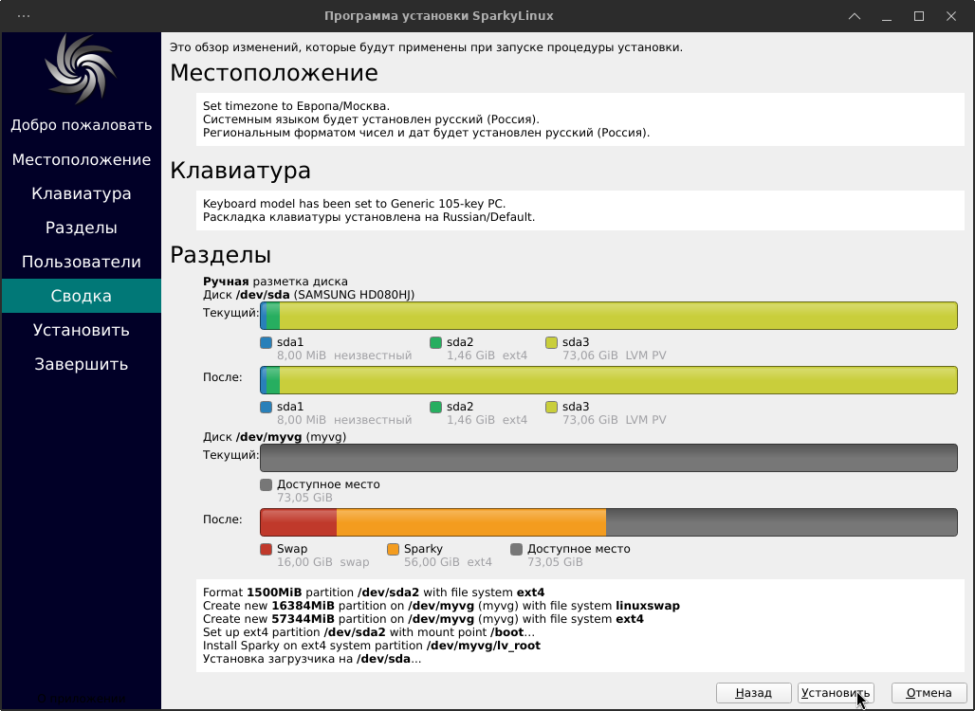This screenshot has width=975, height=711.
Task: Click the 'Set timezone to Европа/Москва.' line
Action: (296, 105)
